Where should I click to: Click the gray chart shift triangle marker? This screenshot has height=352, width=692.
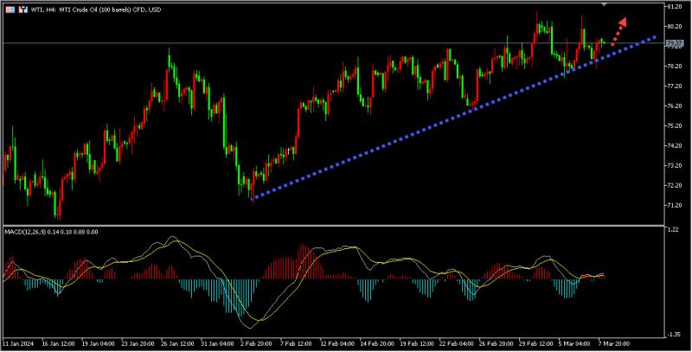click(x=605, y=4)
